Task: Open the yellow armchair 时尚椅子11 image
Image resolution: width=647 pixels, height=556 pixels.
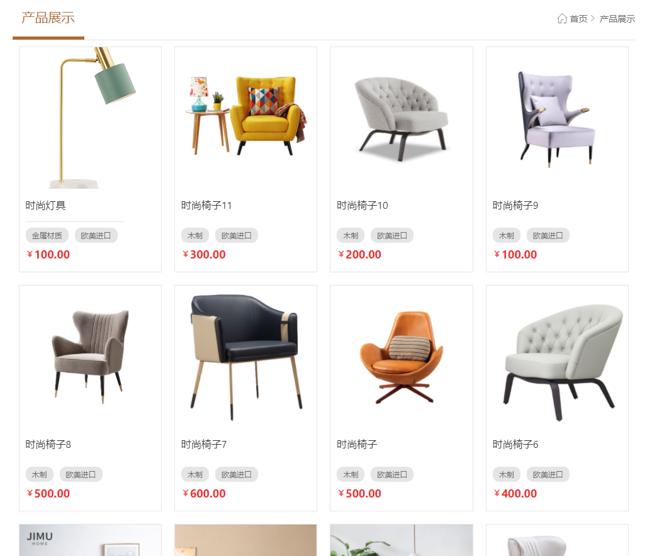Action: coord(246,118)
